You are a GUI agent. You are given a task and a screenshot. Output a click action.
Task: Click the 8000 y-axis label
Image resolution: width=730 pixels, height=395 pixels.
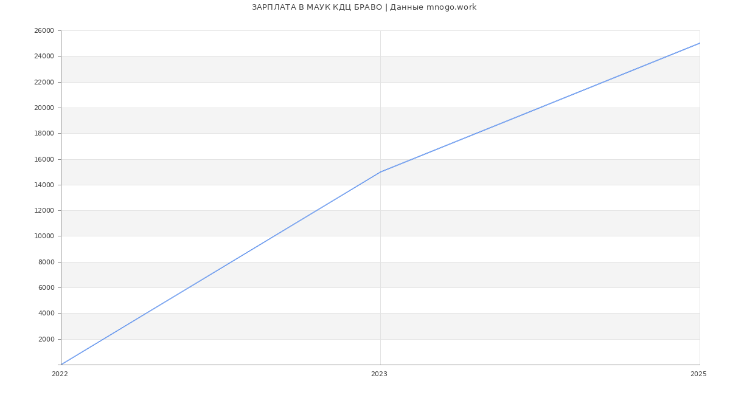tap(46, 263)
